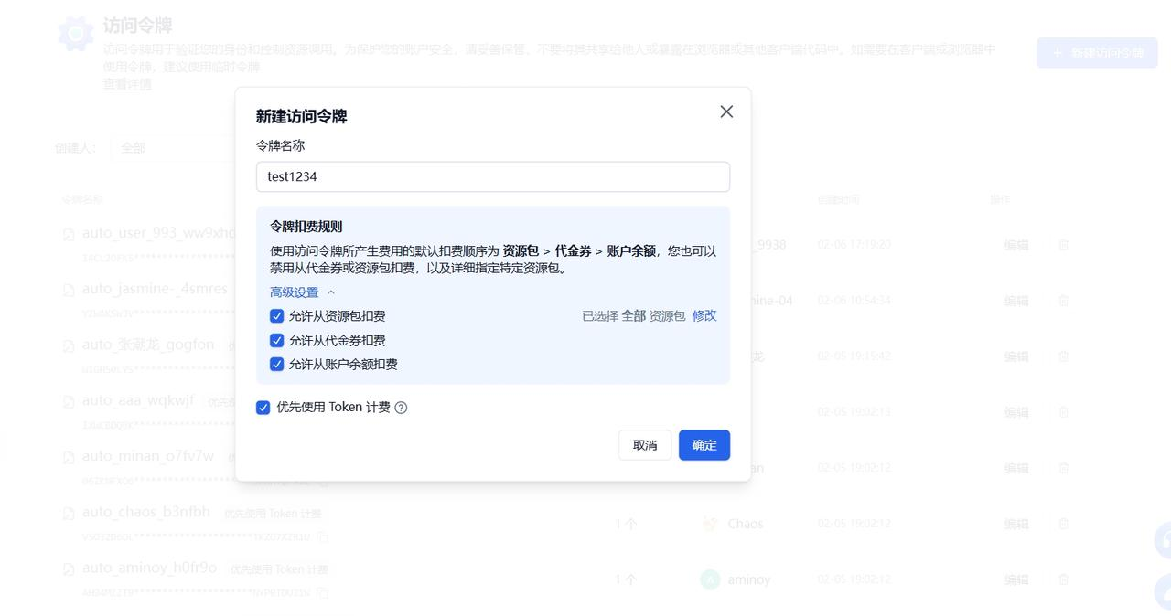Click the token icon before auto_aaa_wqkwjf
Screen dimensions: 1171x616
tap(69, 402)
